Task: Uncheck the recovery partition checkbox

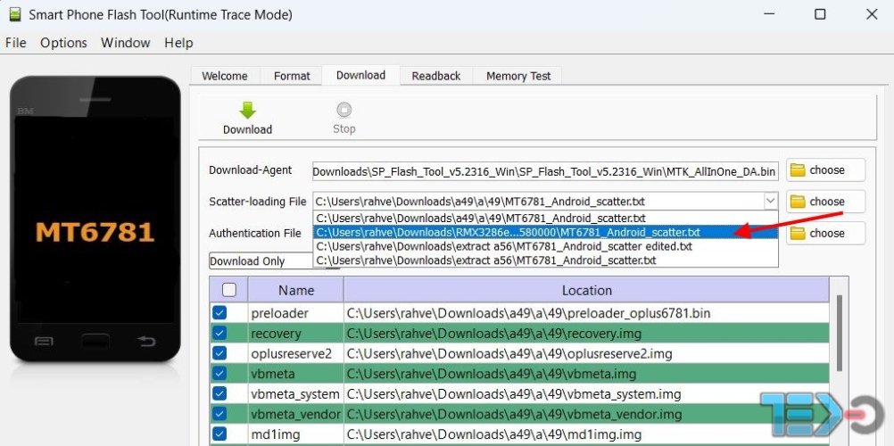Action: coord(219,333)
